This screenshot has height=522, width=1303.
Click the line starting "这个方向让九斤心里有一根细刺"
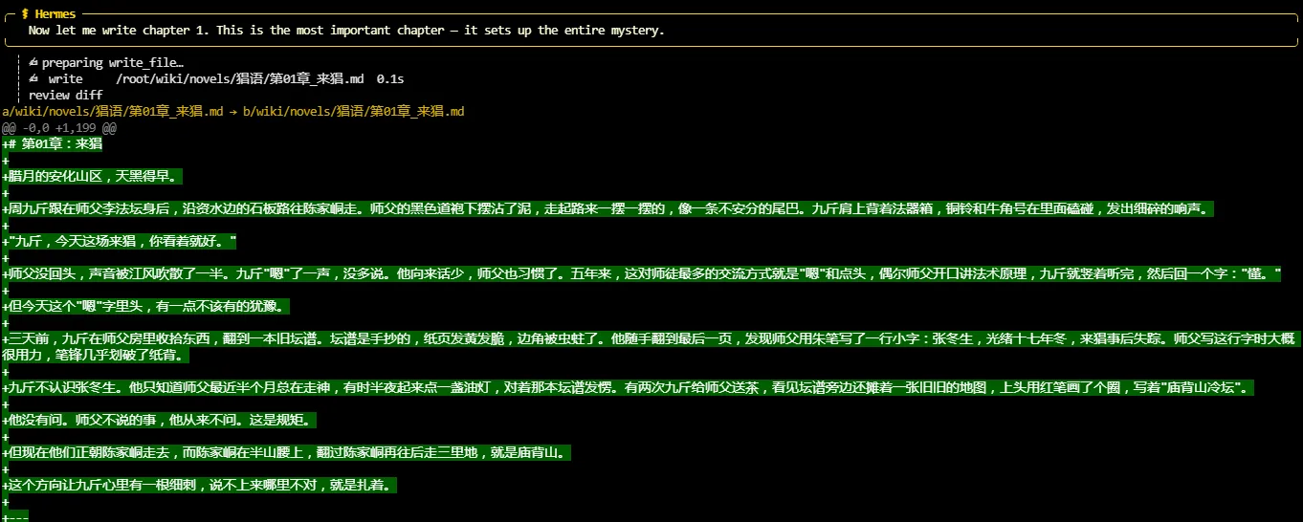200,486
